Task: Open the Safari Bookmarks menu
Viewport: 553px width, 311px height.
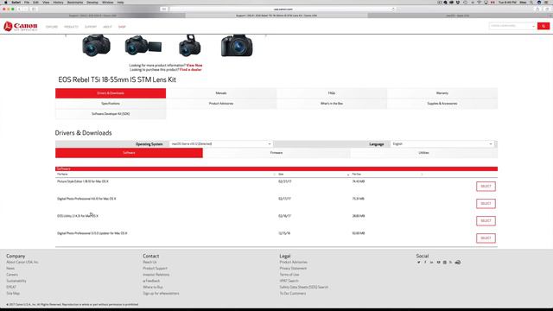Action: 75,2
